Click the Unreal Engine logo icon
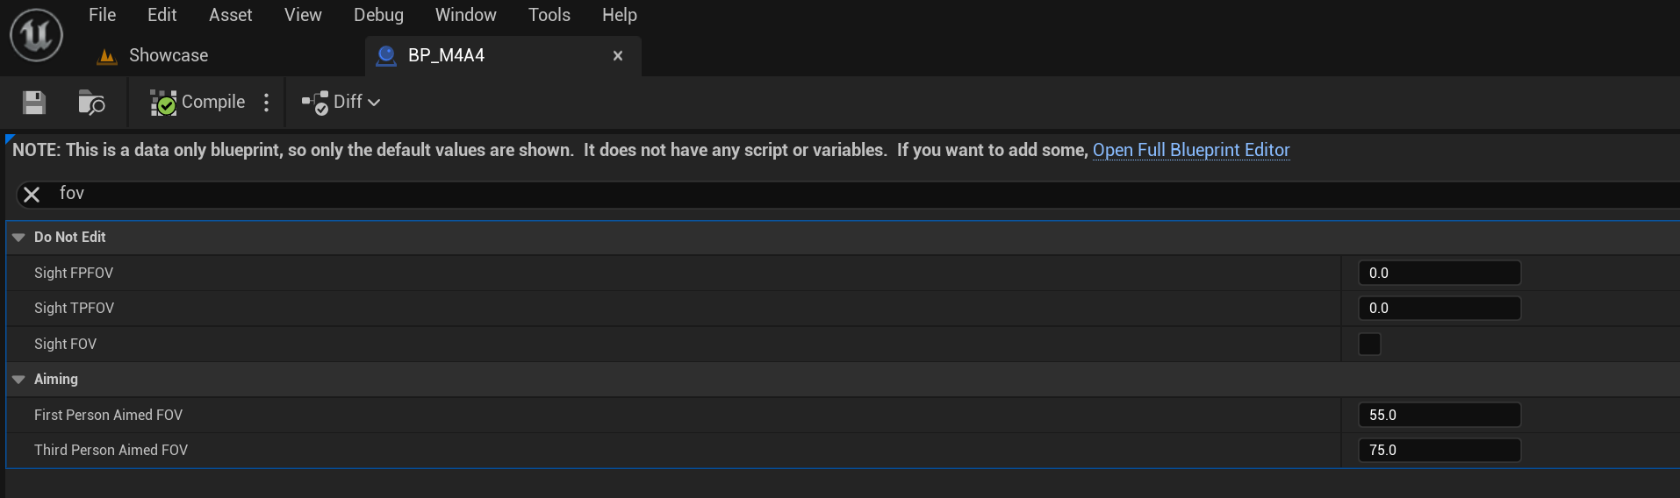Image resolution: width=1680 pixels, height=498 pixels. (36, 35)
